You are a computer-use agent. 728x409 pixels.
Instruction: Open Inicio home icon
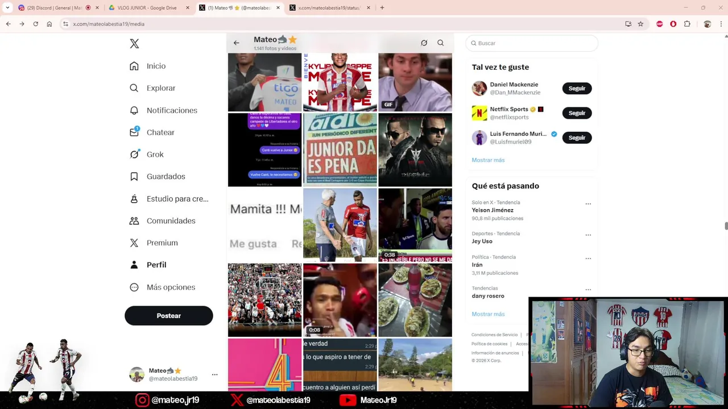pyautogui.click(x=134, y=66)
